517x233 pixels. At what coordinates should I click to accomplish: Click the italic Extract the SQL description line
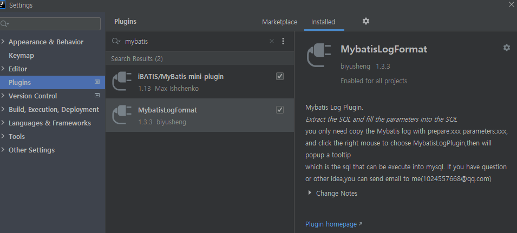tap(381, 119)
